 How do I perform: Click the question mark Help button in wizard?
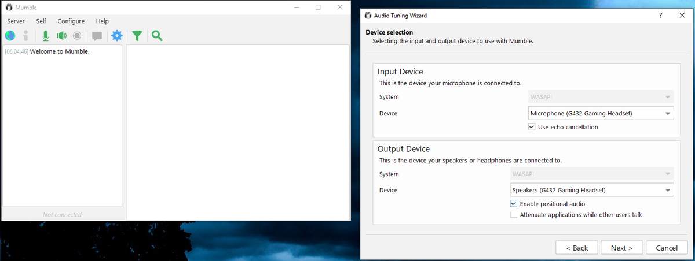pyautogui.click(x=660, y=16)
